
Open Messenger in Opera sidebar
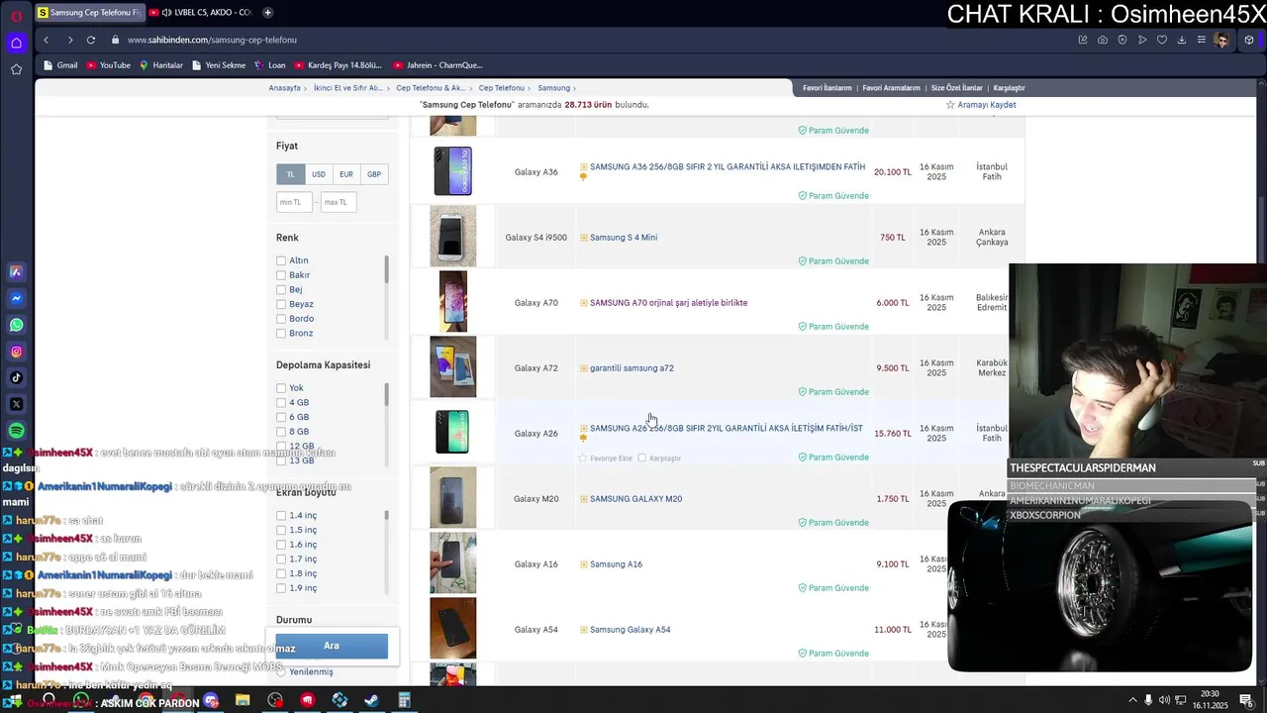tap(16, 298)
